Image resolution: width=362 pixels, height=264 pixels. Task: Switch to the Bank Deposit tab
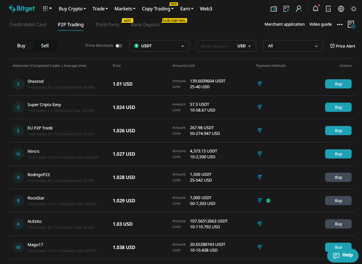coord(145,24)
